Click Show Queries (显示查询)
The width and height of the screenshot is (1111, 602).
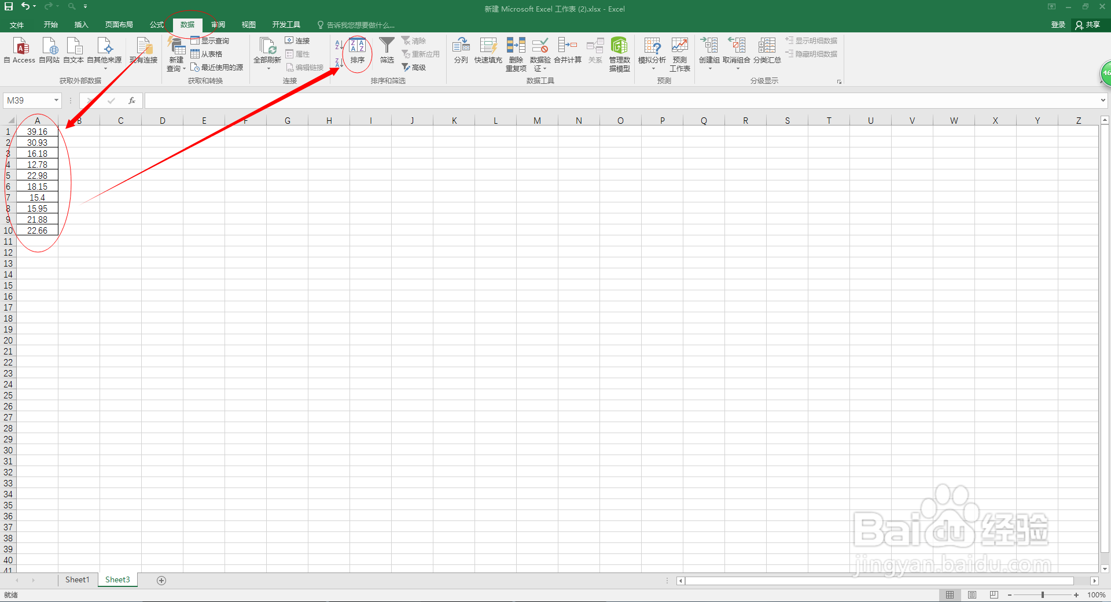point(210,40)
